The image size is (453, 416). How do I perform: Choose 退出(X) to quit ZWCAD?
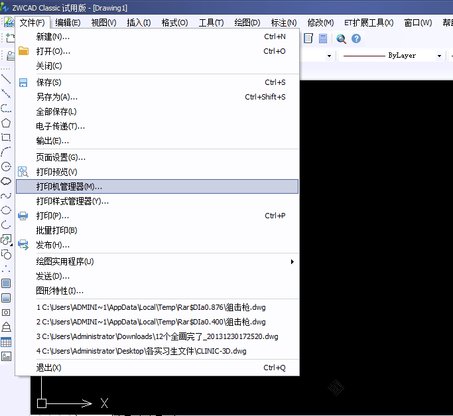click(157, 368)
